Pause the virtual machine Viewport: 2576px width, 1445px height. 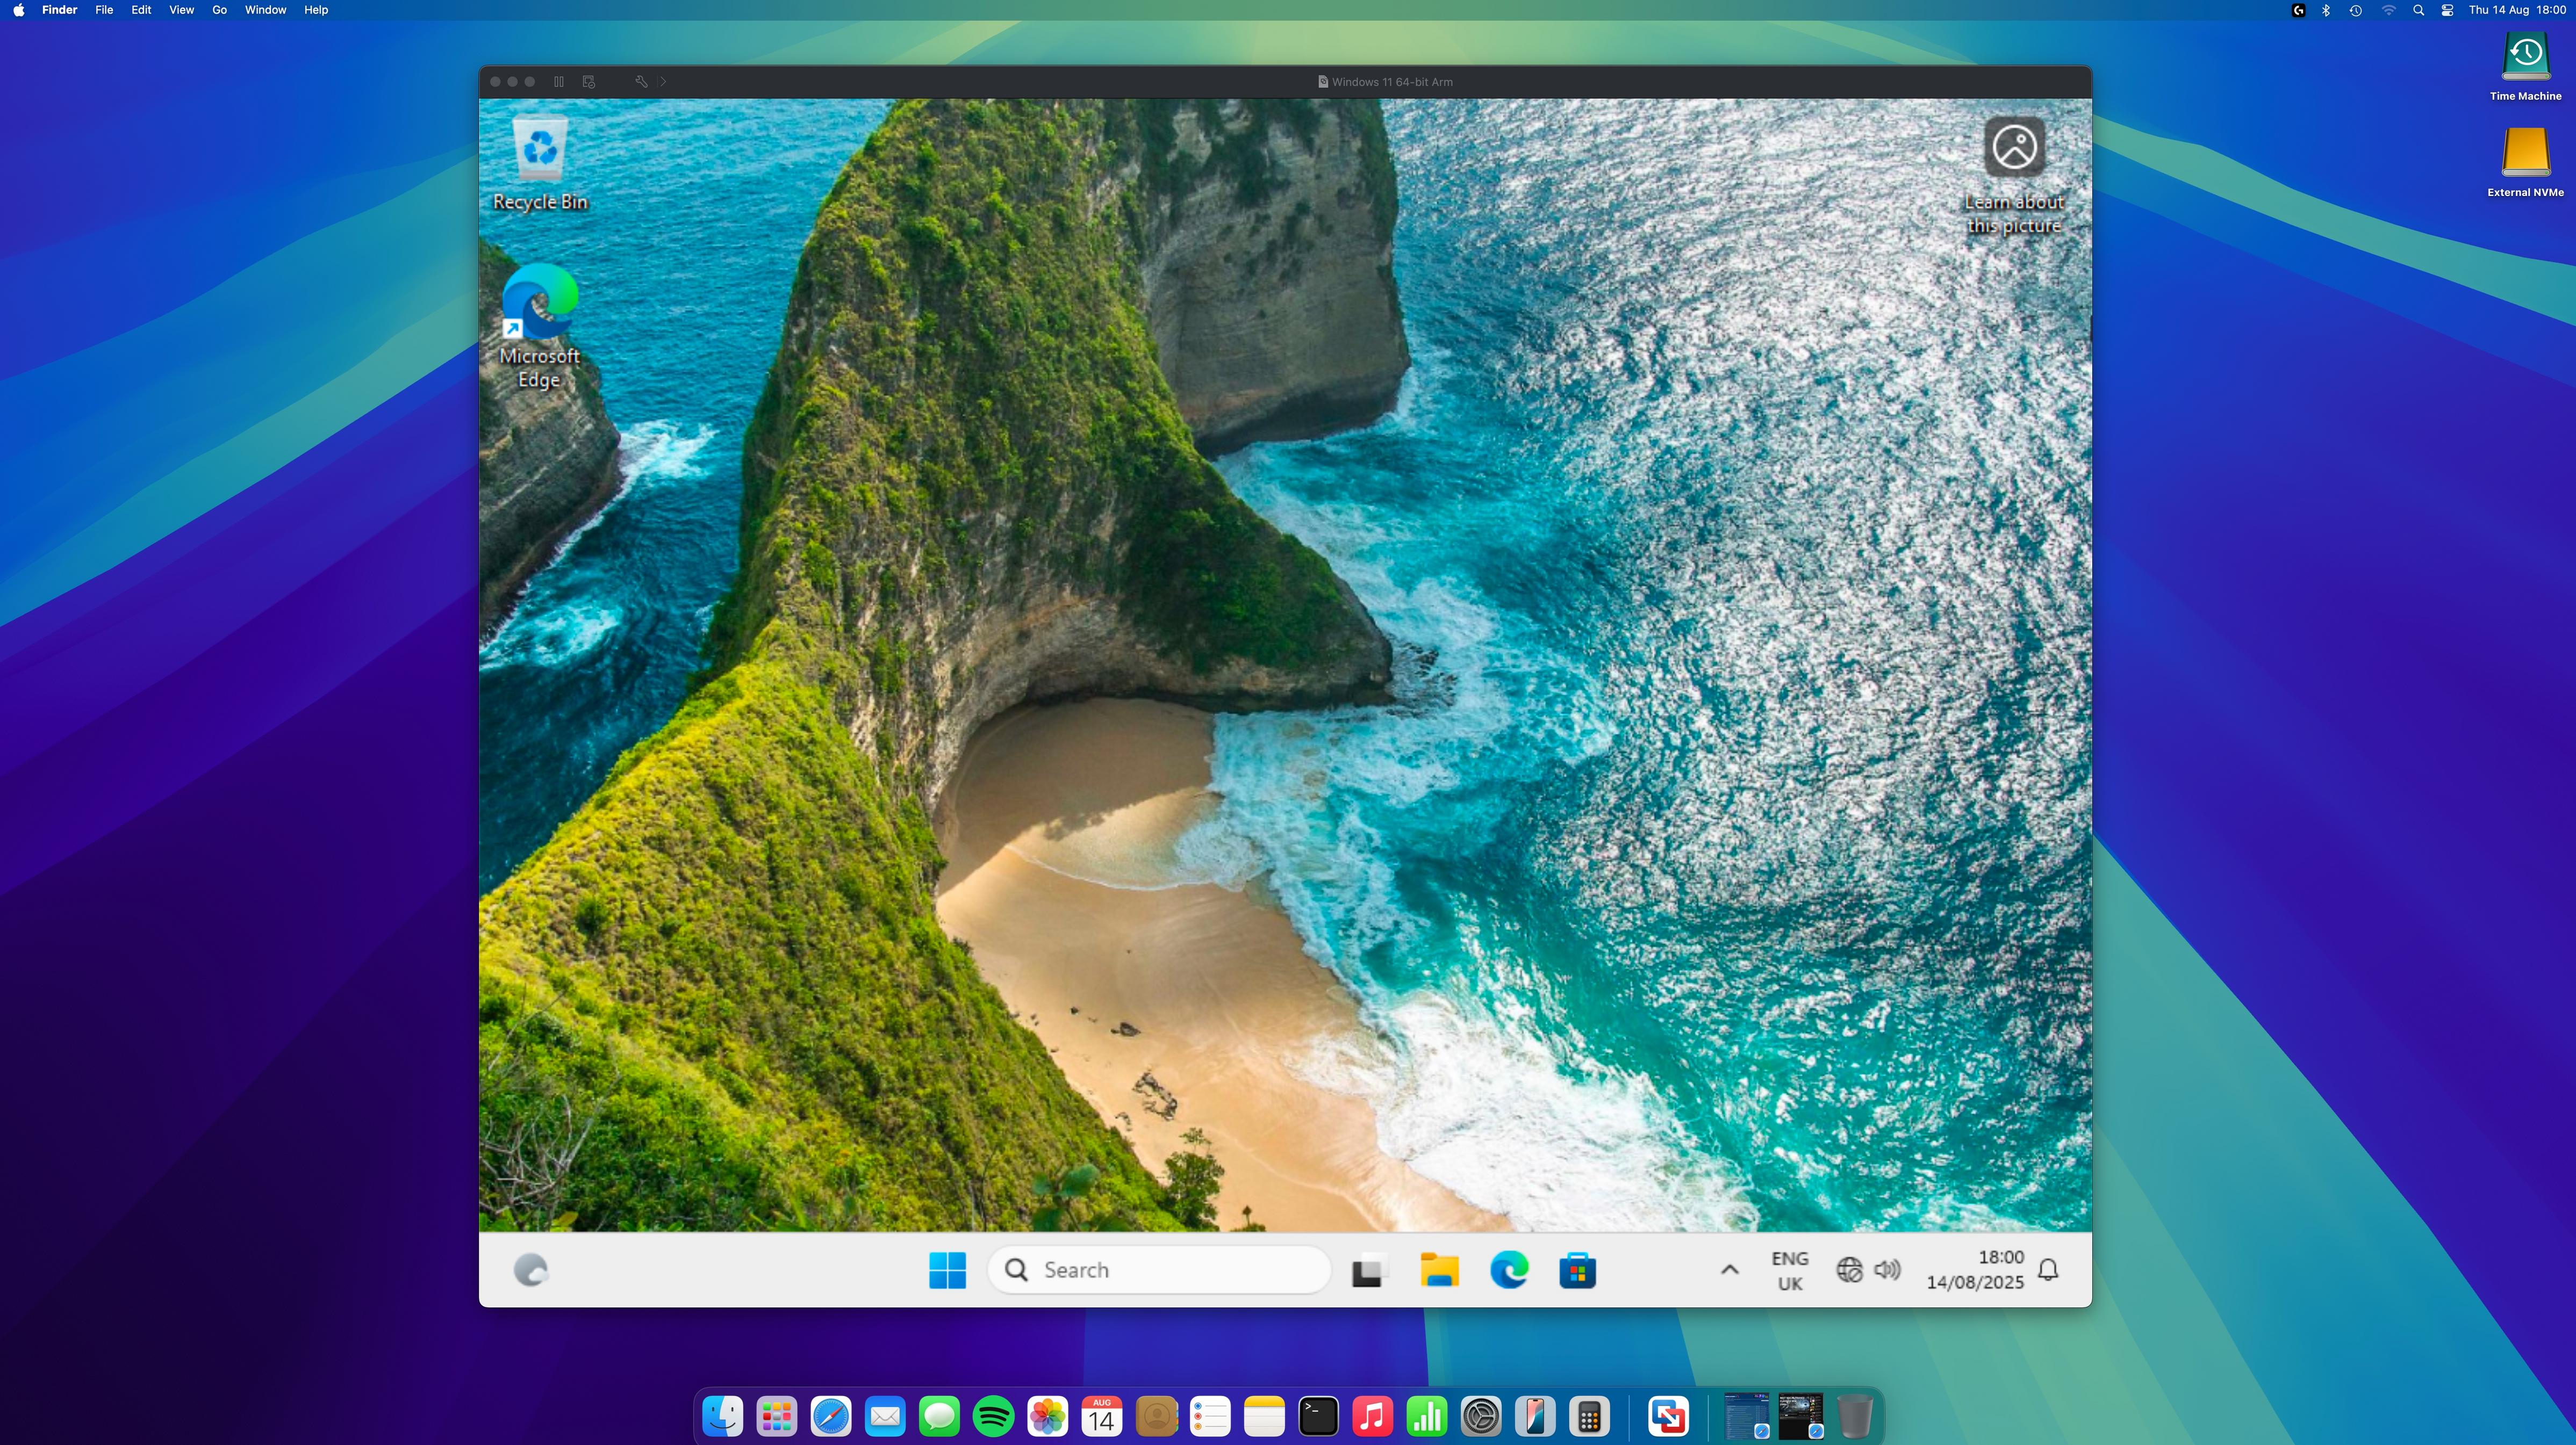coord(559,82)
